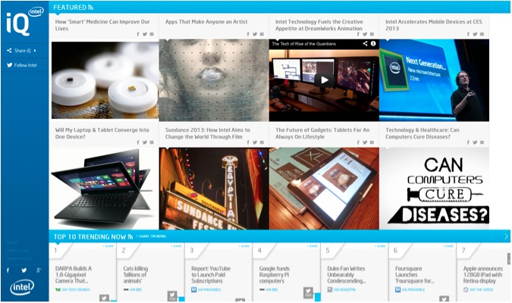Tweet the Apps That Make Anyone an Artist article
The image size is (512, 303).
tap(254, 34)
